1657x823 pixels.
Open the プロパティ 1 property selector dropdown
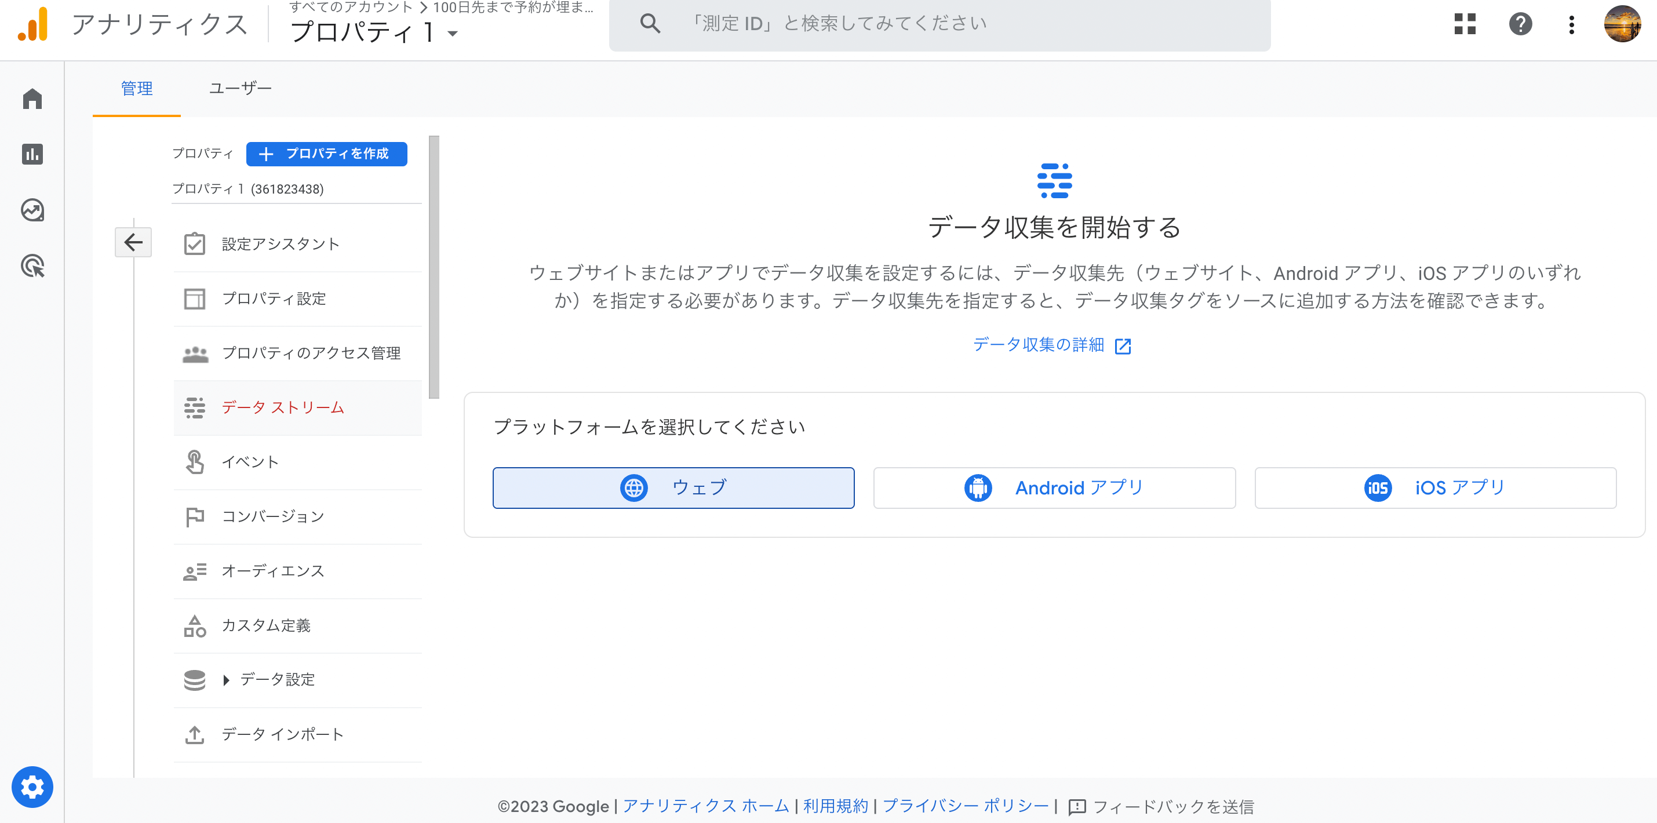pos(374,32)
